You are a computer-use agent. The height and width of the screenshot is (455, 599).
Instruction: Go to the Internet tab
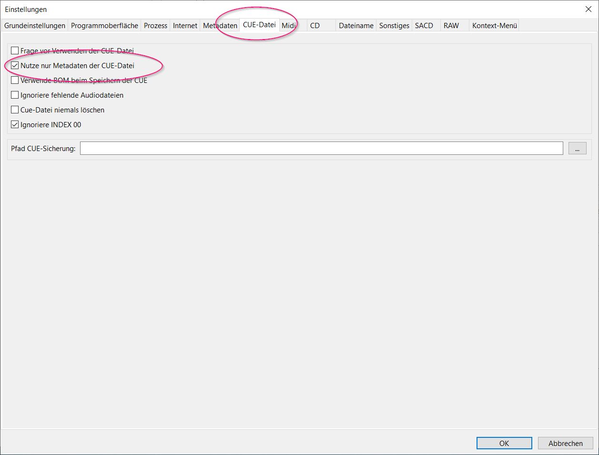tap(185, 26)
